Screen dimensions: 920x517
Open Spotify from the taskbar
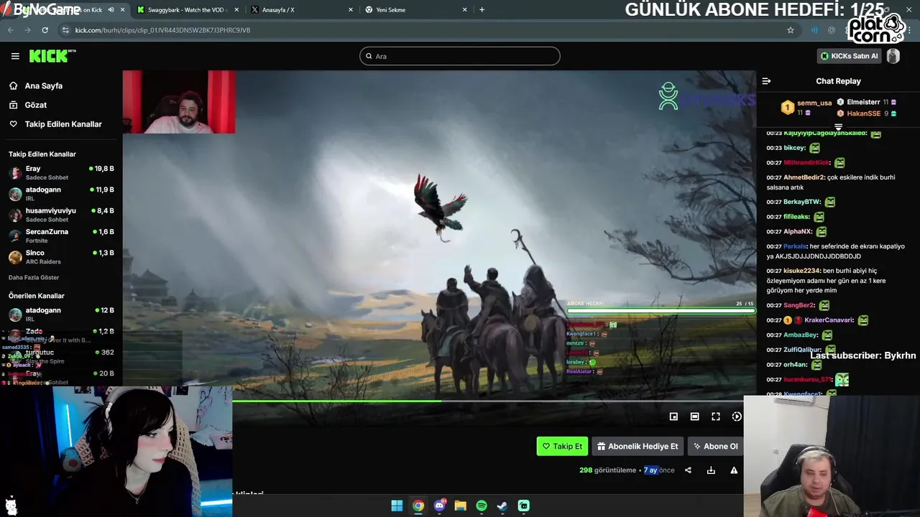[x=482, y=506]
